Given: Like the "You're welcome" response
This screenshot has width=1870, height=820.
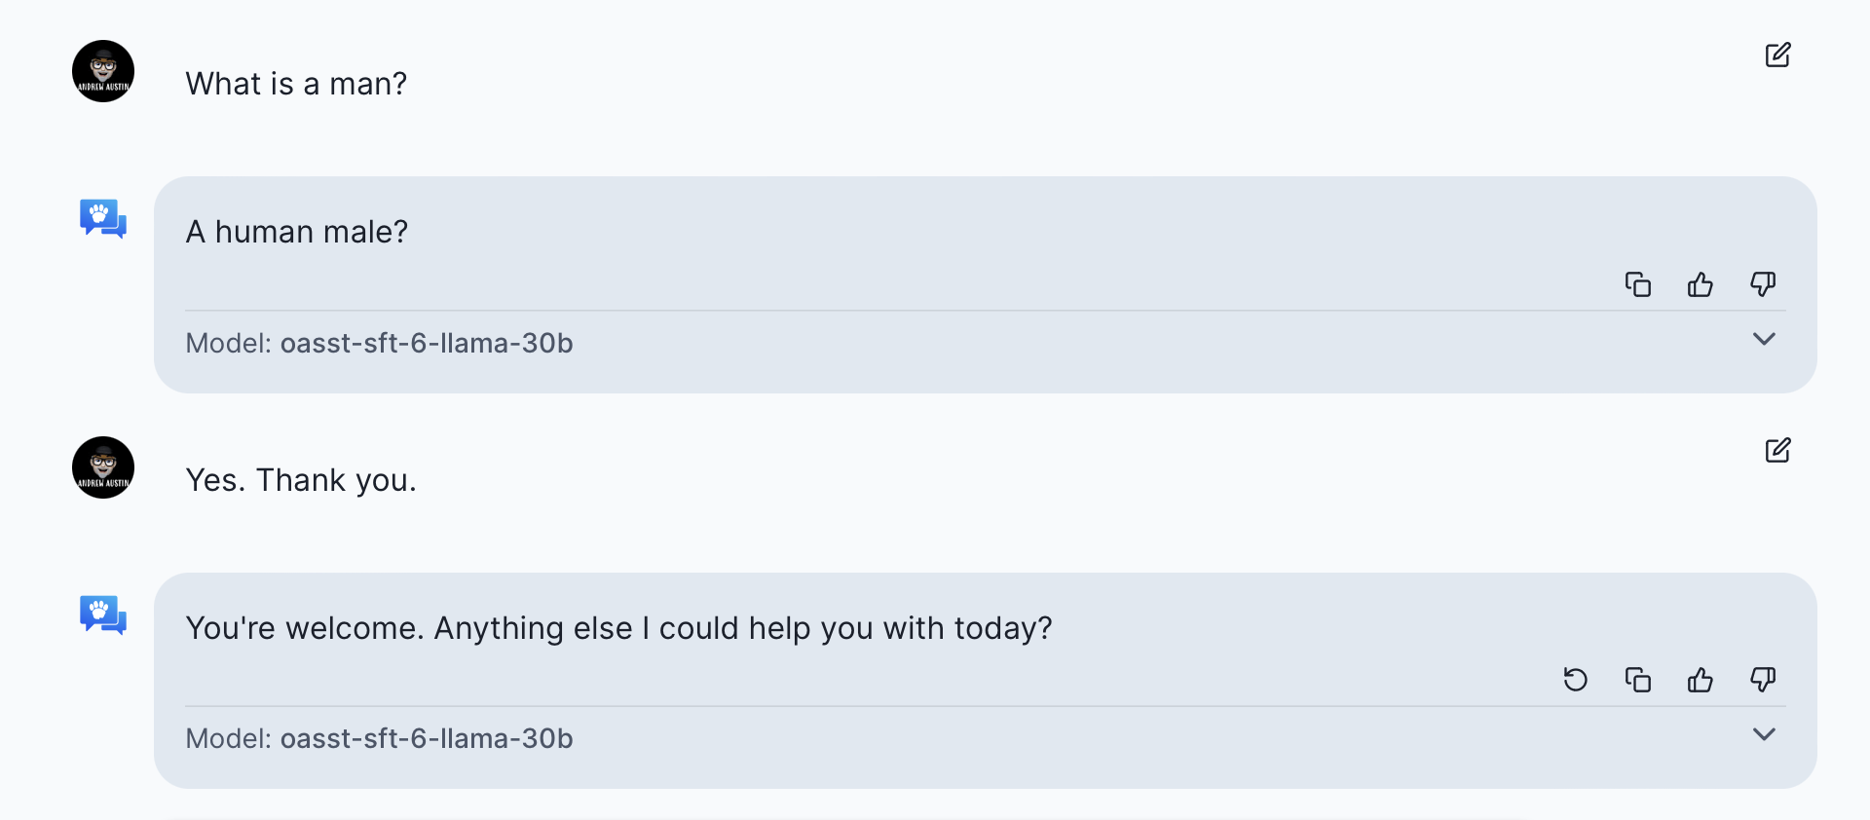Looking at the screenshot, I should click(1701, 680).
